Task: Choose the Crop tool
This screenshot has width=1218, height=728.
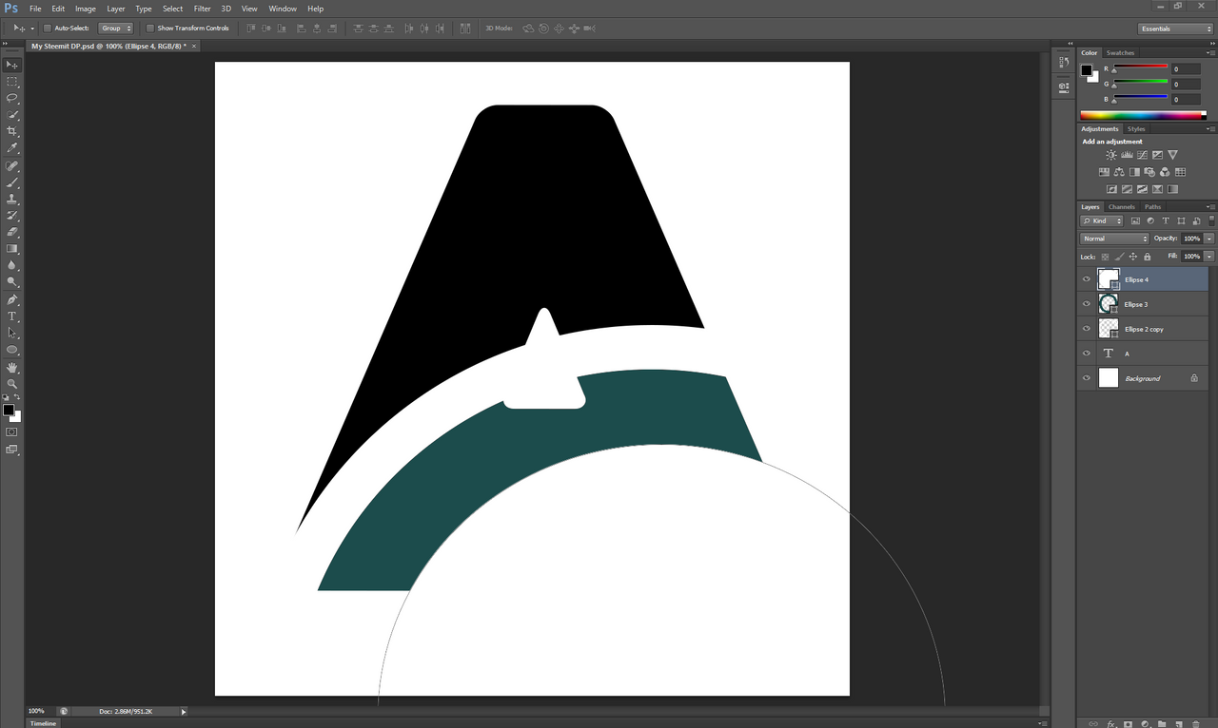Action: click(12, 131)
